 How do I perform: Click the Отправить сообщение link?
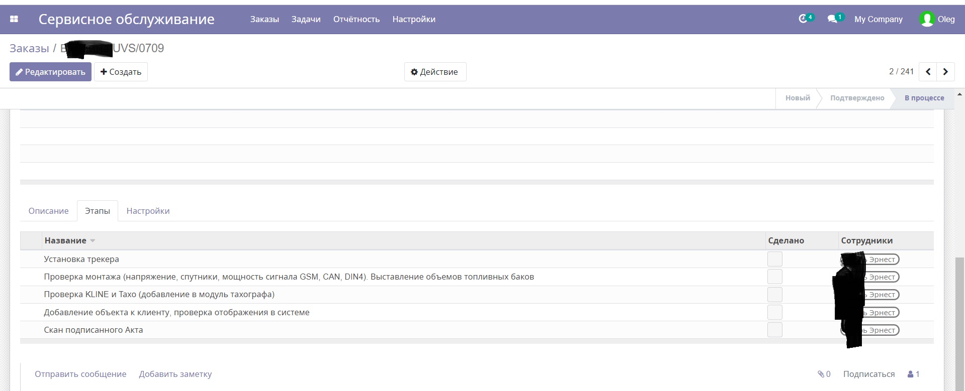(x=80, y=374)
